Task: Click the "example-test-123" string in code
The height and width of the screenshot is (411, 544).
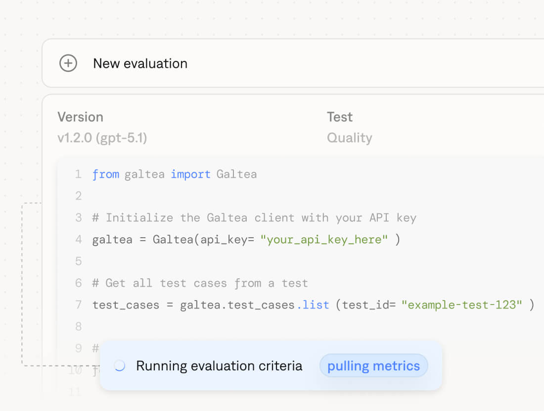Action: [x=461, y=305]
